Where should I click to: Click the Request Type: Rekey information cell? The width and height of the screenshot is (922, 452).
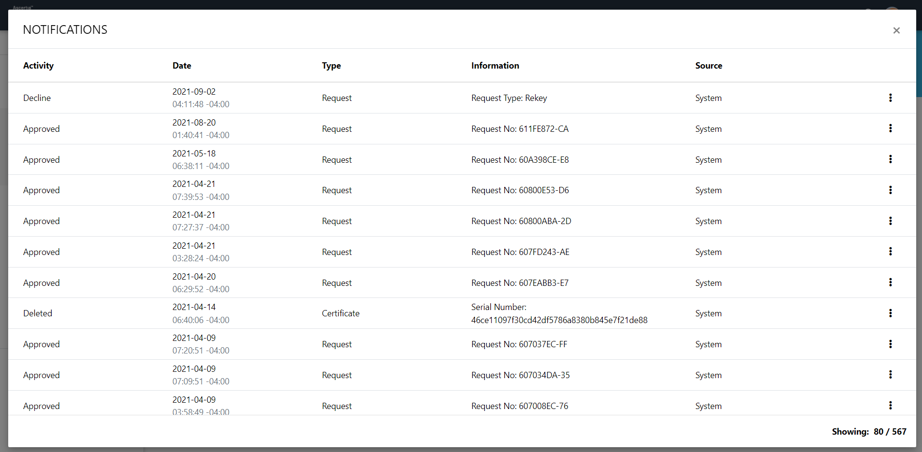pyautogui.click(x=509, y=98)
